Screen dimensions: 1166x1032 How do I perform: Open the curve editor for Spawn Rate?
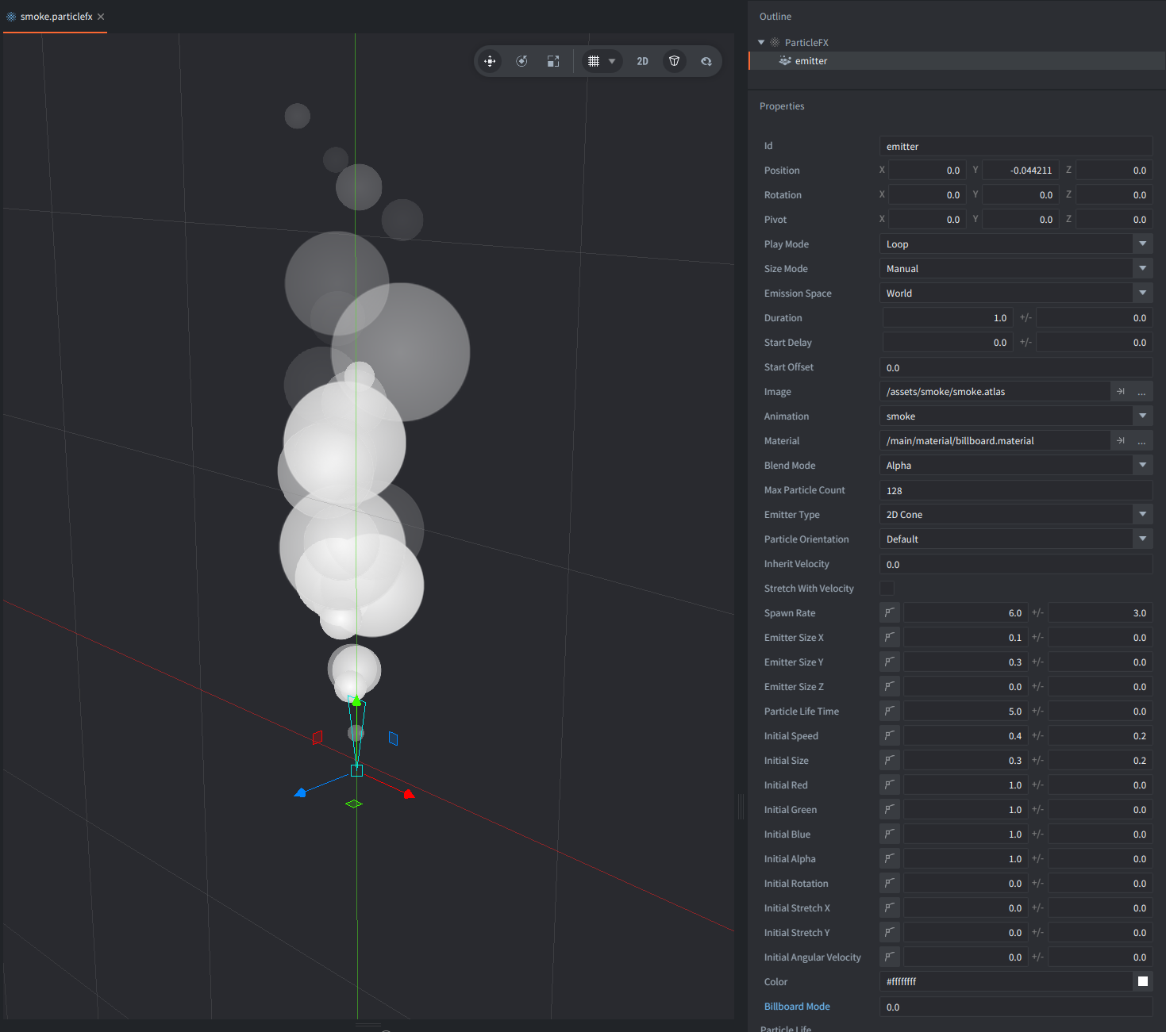889,612
